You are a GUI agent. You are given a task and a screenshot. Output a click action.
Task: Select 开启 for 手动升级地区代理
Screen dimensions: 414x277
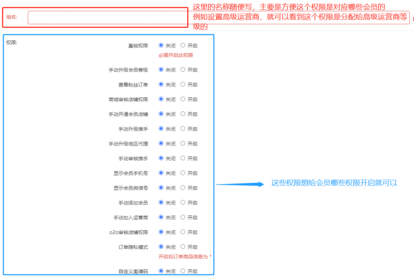183,143
